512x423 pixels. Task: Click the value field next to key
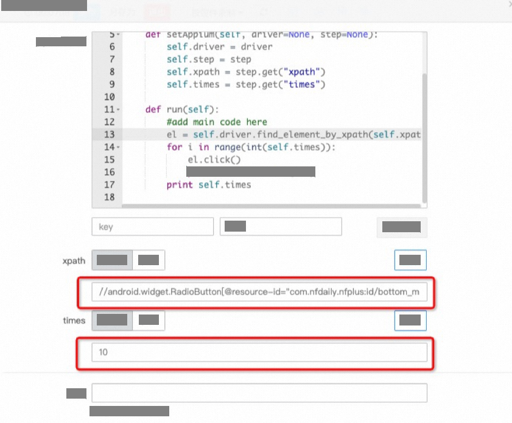pos(281,227)
